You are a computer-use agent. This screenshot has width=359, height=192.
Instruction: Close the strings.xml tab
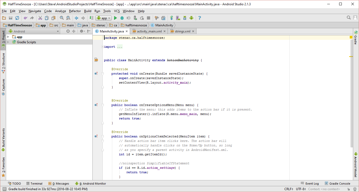pyautogui.click(x=193, y=31)
